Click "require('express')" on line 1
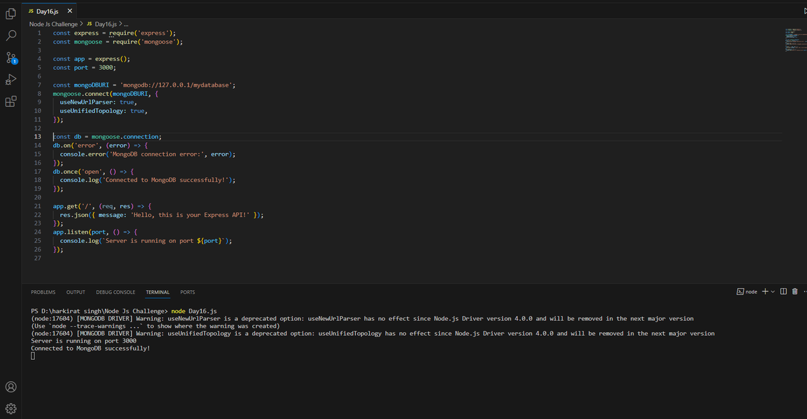The height and width of the screenshot is (419, 807). click(139, 33)
